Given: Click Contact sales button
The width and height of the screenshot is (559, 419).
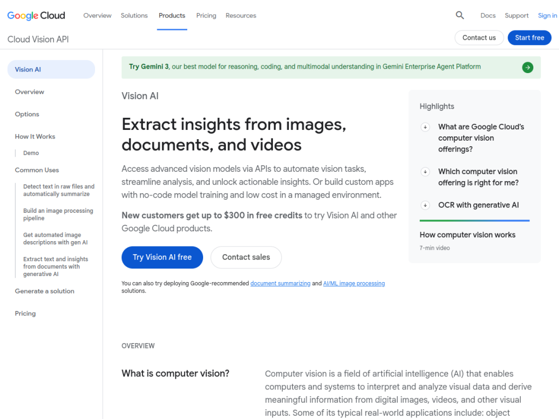Looking at the screenshot, I should click(246, 258).
